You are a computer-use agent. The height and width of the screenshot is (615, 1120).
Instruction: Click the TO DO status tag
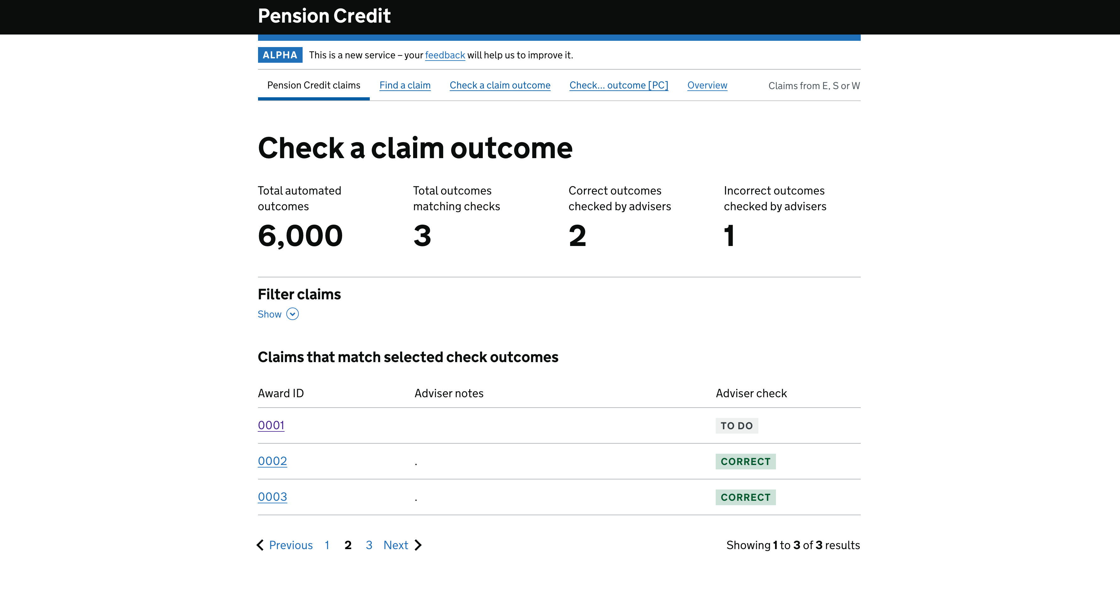(736, 425)
